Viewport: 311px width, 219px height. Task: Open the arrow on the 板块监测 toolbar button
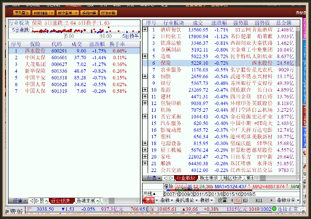76,13
